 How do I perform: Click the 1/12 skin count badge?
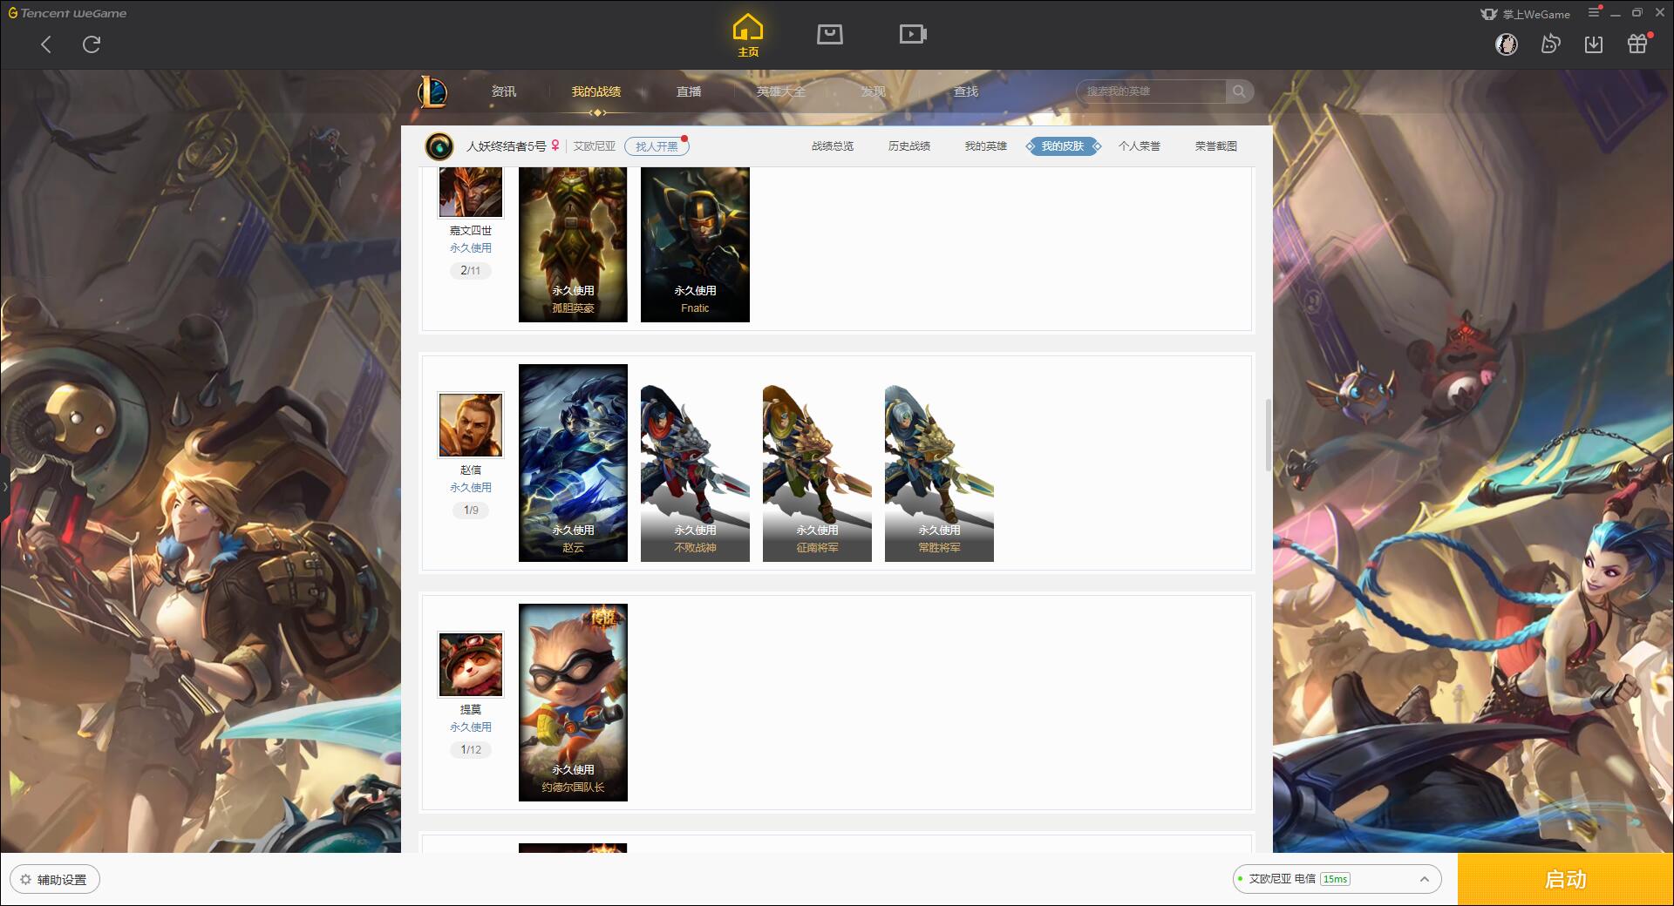coord(471,750)
